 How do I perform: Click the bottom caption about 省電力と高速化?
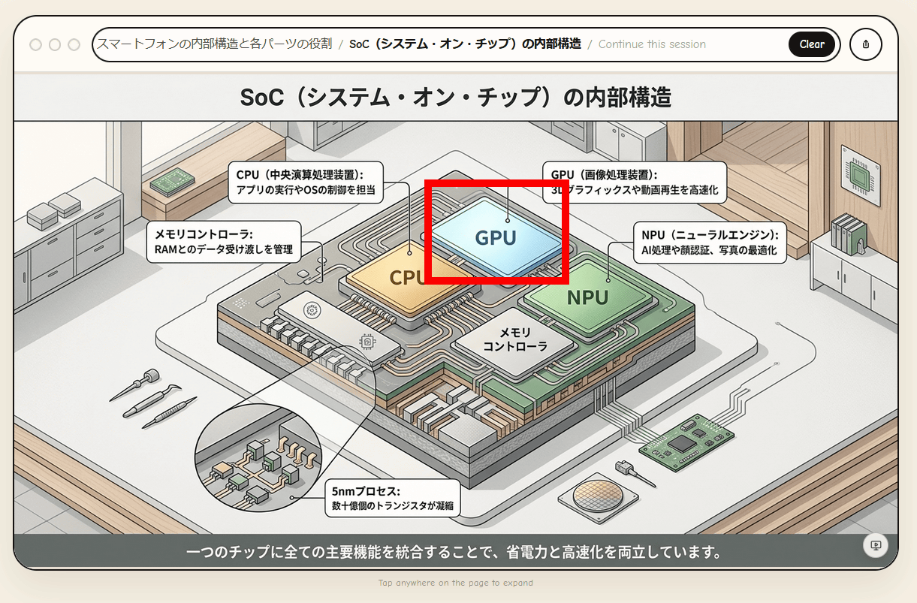point(454,553)
